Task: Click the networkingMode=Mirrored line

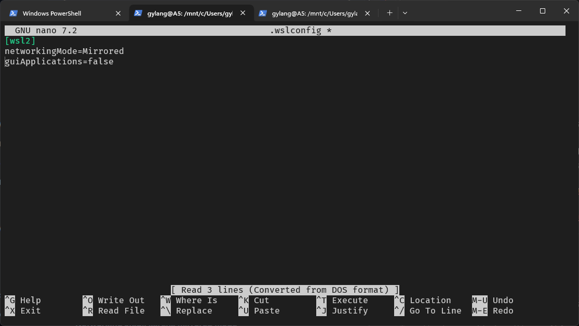Action: coord(64,51)
